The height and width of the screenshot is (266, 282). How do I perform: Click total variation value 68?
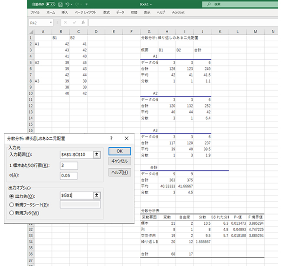click(167, 254)
